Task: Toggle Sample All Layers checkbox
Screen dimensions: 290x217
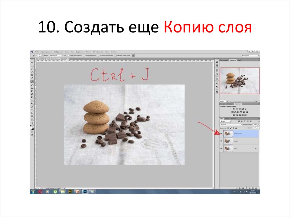Action: [x=116, y=55]
